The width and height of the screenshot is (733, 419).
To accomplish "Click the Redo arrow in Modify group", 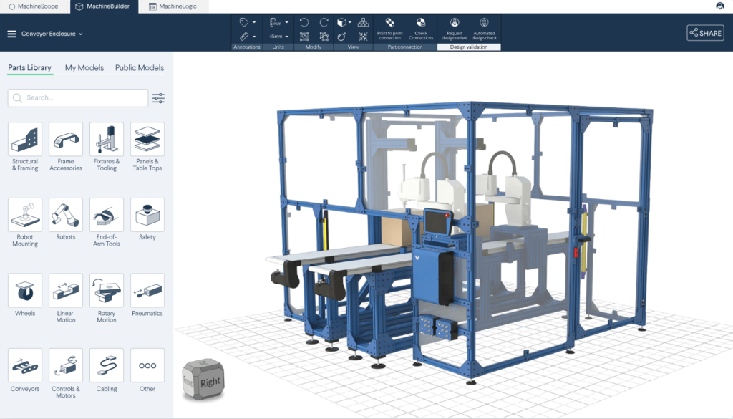I will pyautogui.click(x=324, y=22).
